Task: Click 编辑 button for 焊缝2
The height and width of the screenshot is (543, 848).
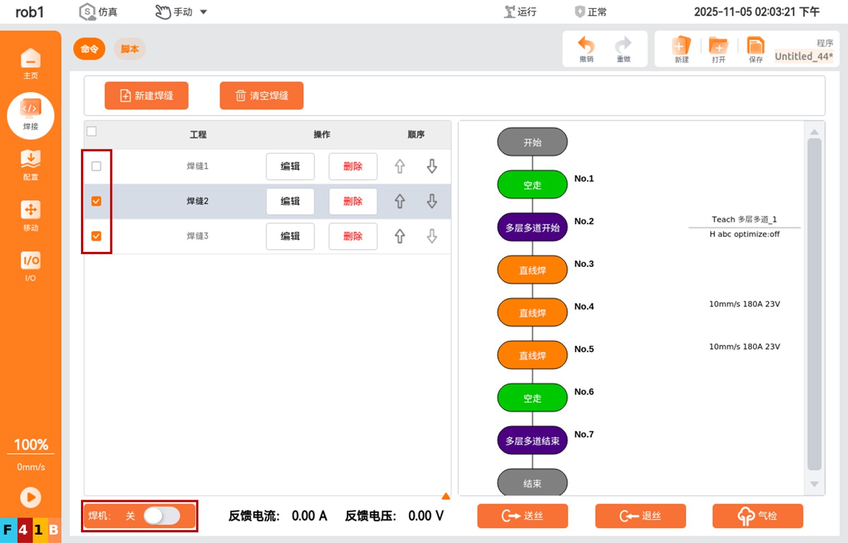Action: pyautogui.click(x=290, y=201)
